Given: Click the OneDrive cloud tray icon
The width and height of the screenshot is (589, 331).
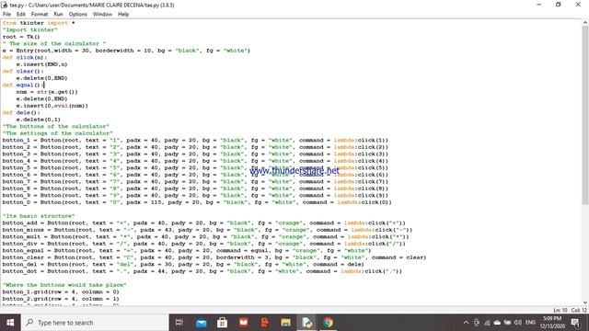Looking at the screenshot, I should 497,323.
